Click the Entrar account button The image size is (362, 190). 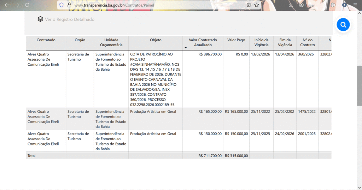tap(307, 5)
